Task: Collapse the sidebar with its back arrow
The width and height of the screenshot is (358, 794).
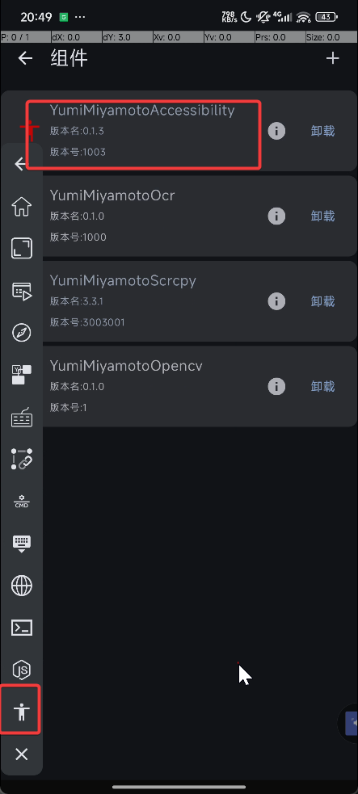Action: [x=20, y=163]
